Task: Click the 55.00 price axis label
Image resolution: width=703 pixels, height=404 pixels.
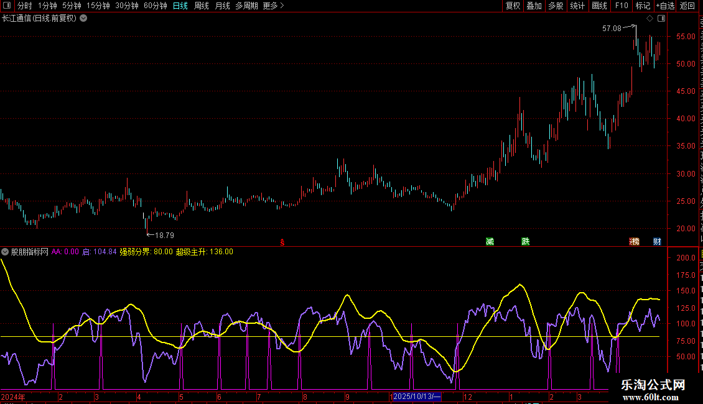Action: click(686, 36)
